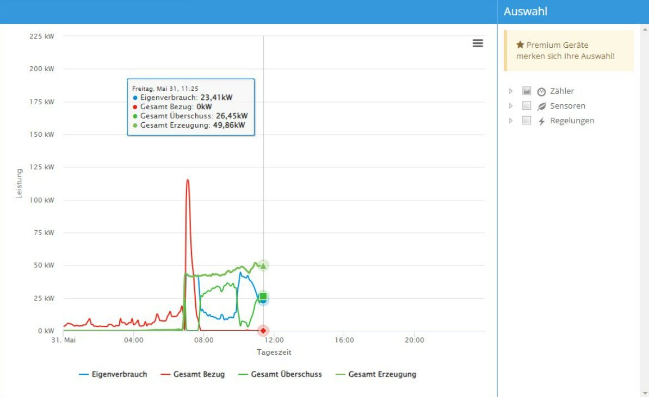
Task: Expand the Sensoren tree node
Action: (x=511, y=106)
